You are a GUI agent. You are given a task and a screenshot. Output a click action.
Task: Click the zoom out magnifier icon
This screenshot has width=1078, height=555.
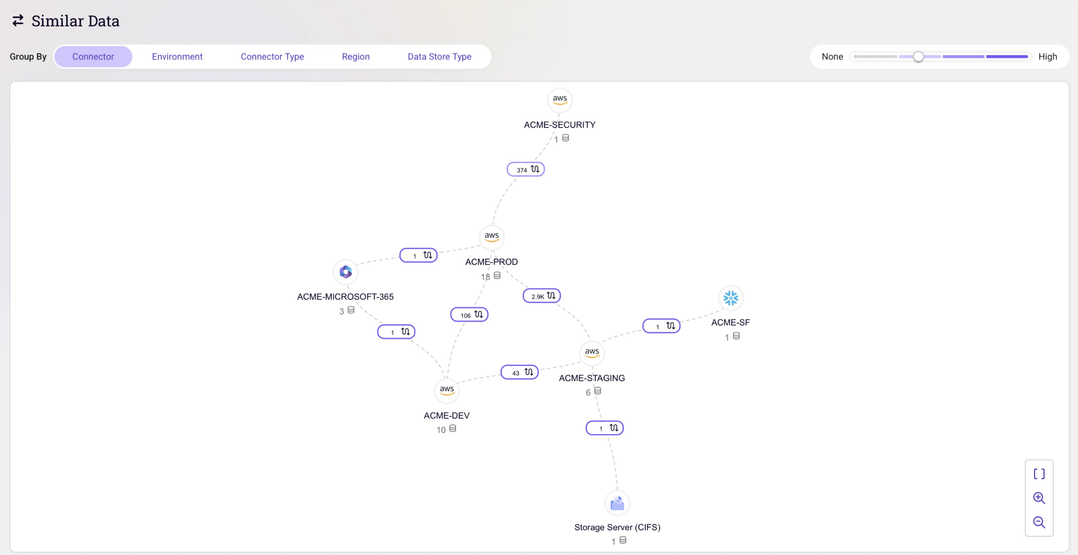[1039, 522]
